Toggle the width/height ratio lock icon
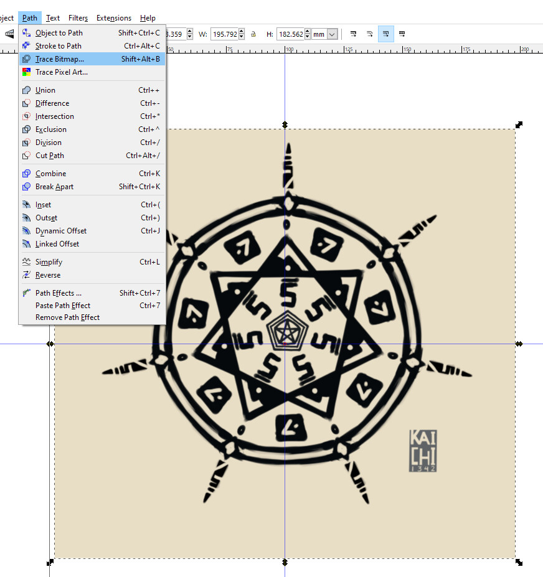 click(253, 34)
